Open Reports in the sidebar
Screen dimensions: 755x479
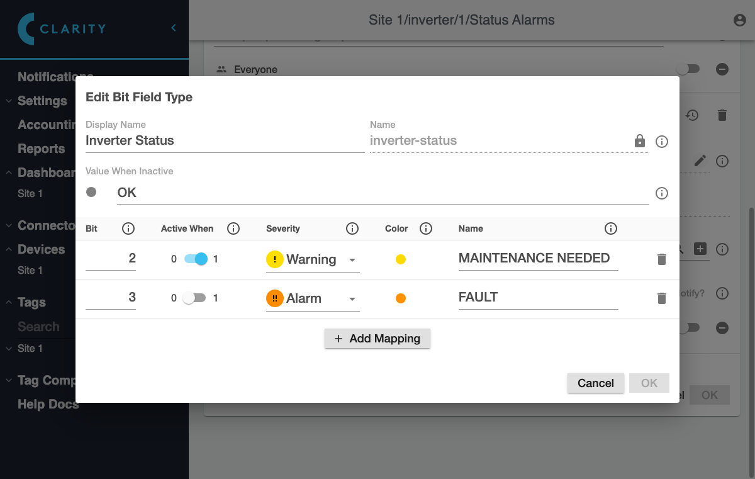pyautogui.click(x=42, y=149)
